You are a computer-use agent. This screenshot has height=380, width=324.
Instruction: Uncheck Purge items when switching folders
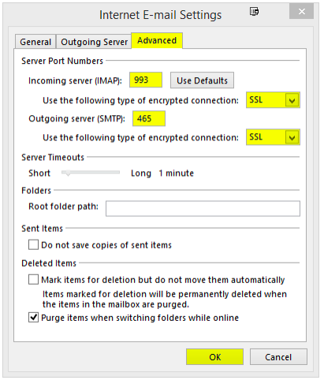pos(33,318)
